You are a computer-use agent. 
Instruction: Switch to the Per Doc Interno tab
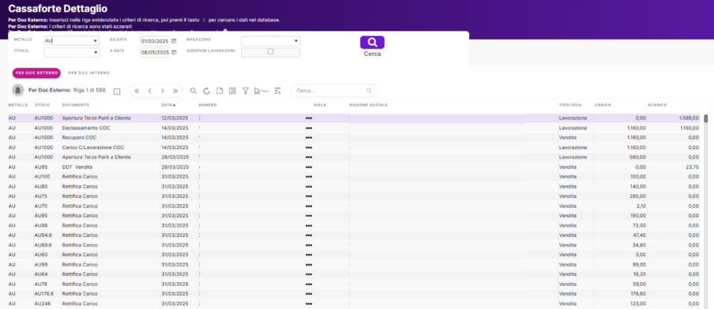(89, 73)
